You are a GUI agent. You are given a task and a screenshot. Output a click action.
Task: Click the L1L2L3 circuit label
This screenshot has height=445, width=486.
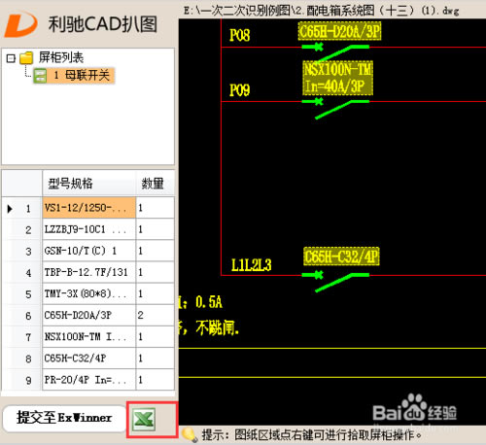(x=252, y=265)
